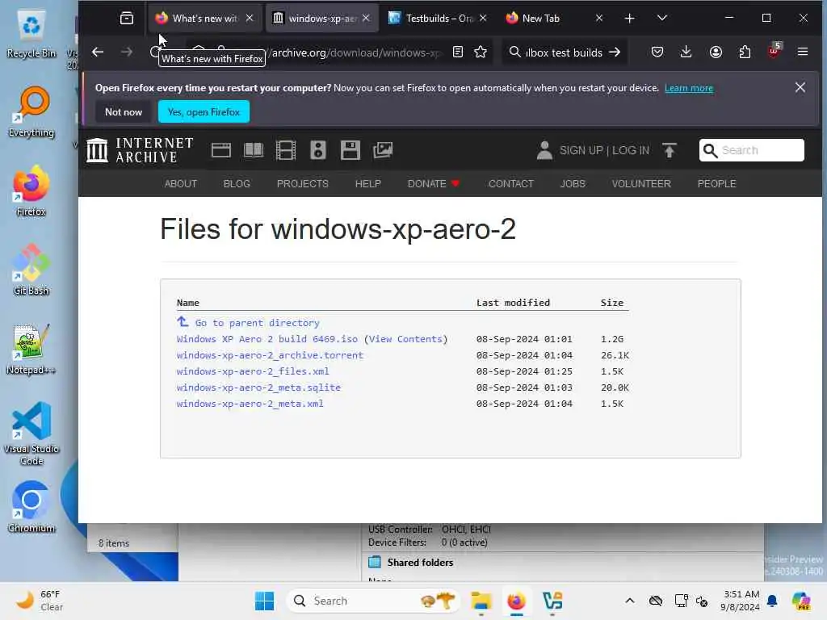Click Yes, open Firefox button

click(x=204, y=111)
